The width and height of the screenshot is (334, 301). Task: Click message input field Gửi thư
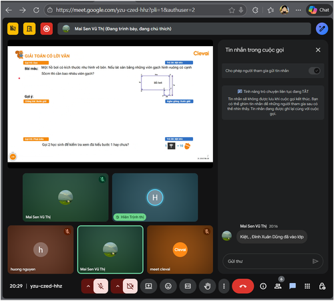pos(267,262)
